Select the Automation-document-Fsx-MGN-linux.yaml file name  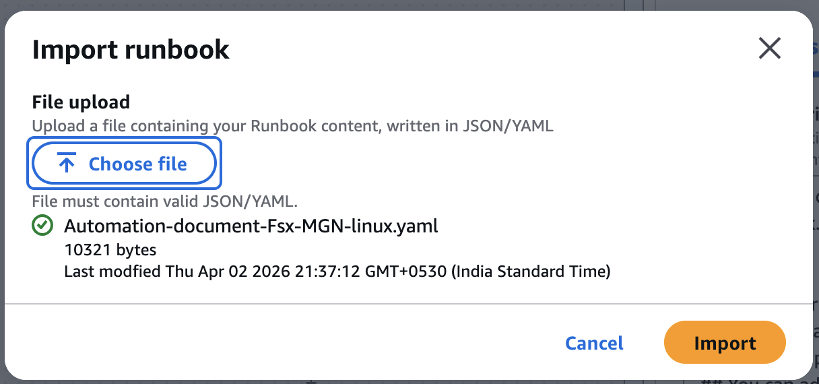click(251, 226)
